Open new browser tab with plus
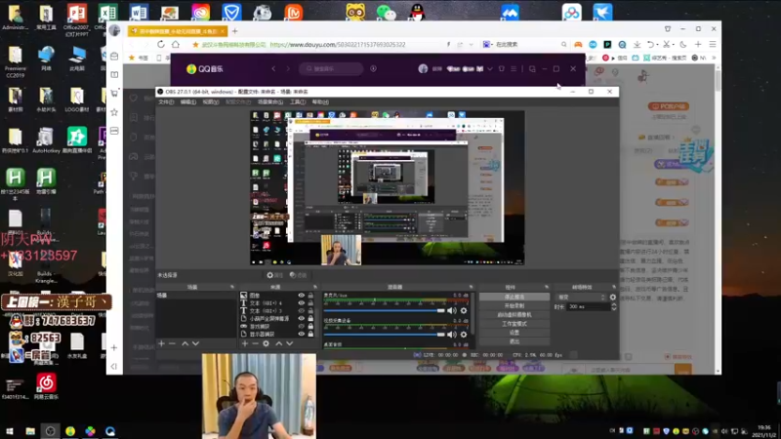Viewport: 781px width, 439px height. click(234, 31)
